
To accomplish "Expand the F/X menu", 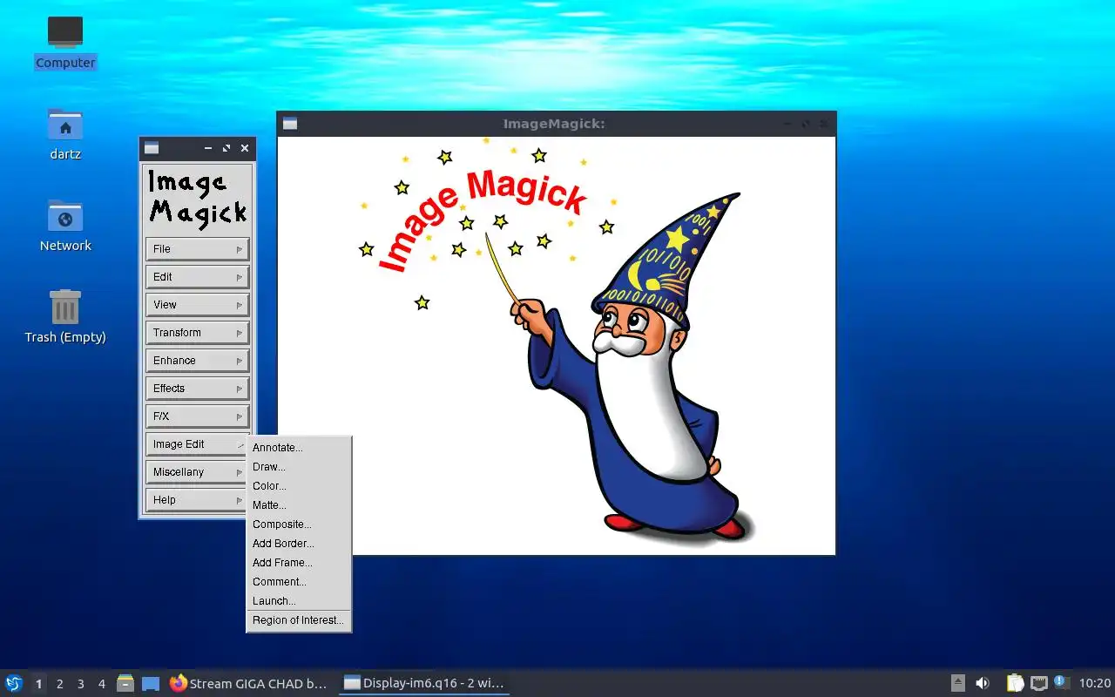I will click(x=198, y=416).
